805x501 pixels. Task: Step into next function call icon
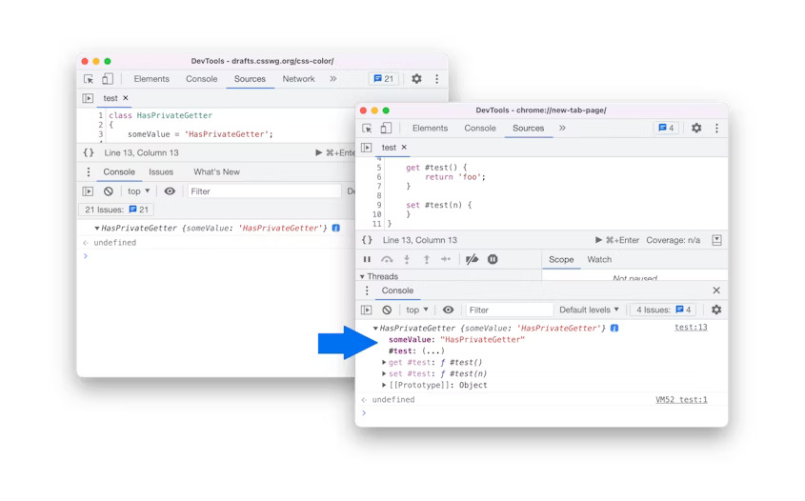pos(407,260)
